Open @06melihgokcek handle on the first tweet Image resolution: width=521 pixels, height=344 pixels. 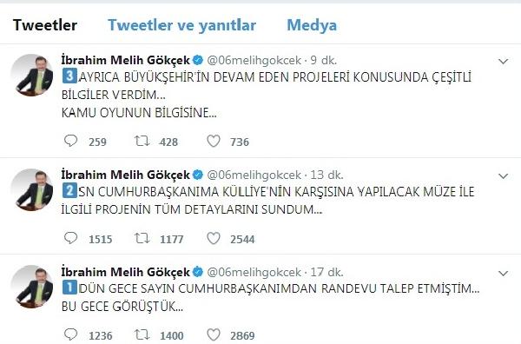point(254,60)
